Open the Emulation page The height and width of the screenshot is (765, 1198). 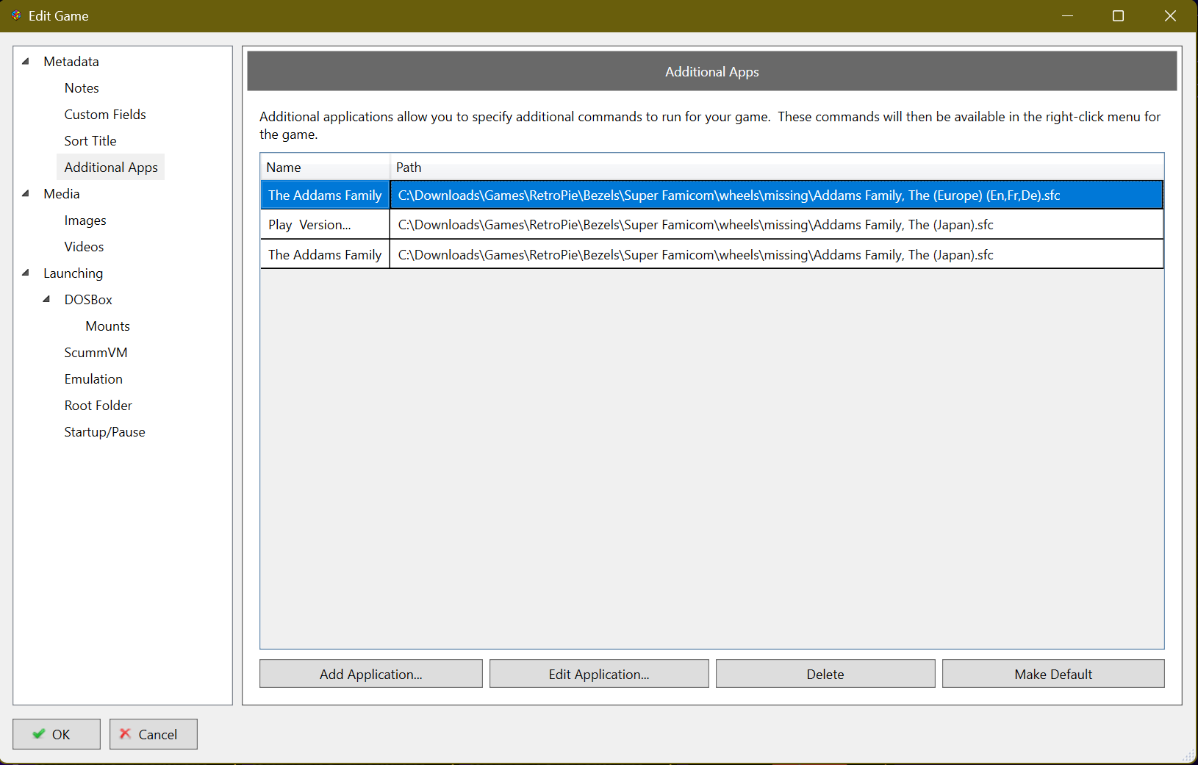tap(93, 379)
